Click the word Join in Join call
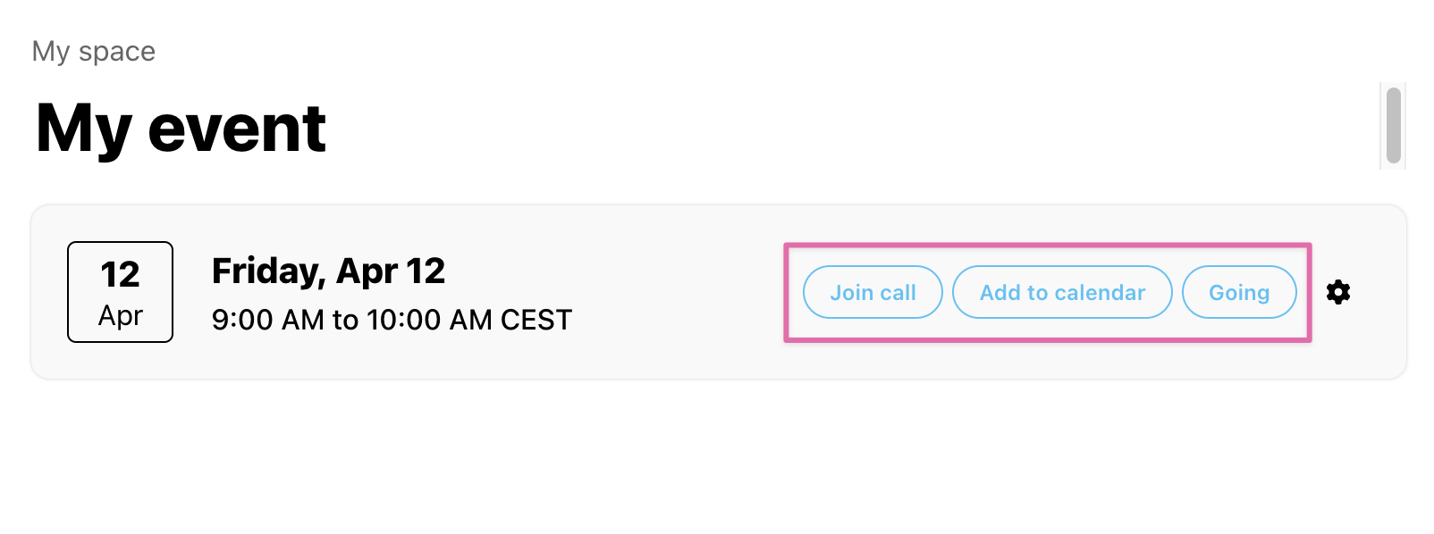This screenshot has width=1434, height=534. [852, 293]
